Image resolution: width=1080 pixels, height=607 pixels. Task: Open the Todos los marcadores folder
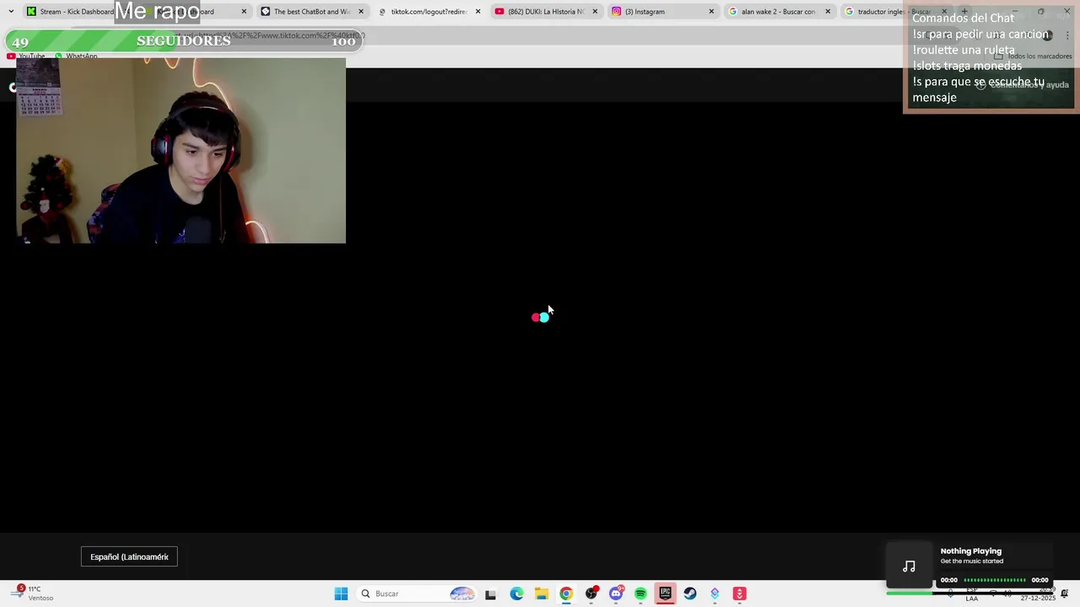pyautogui.click(x=1033, y=56)
